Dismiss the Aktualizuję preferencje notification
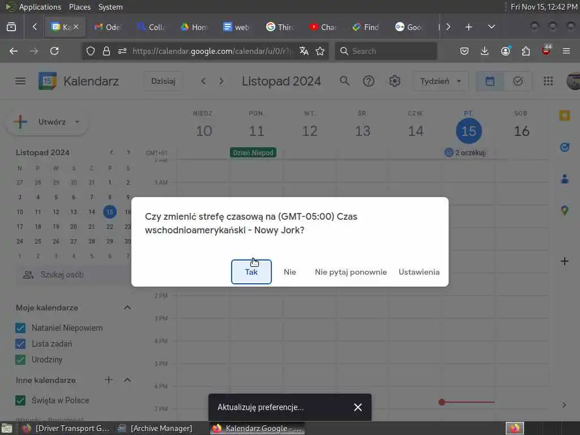Screen dimensions: 580x435 coord(358,407)
